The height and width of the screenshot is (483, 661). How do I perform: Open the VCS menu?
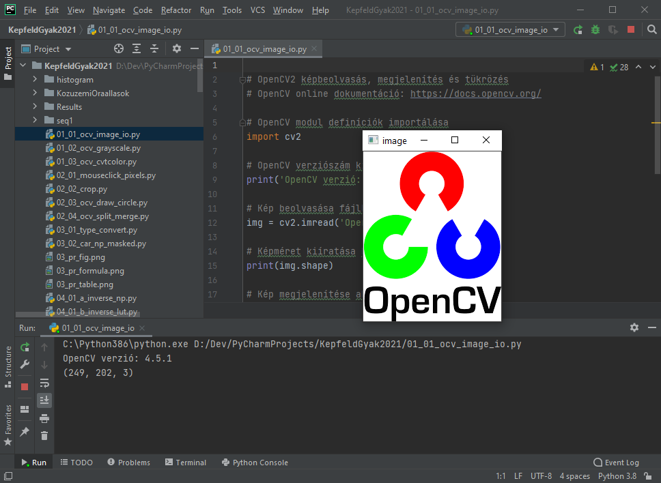[x=257, y=10]
